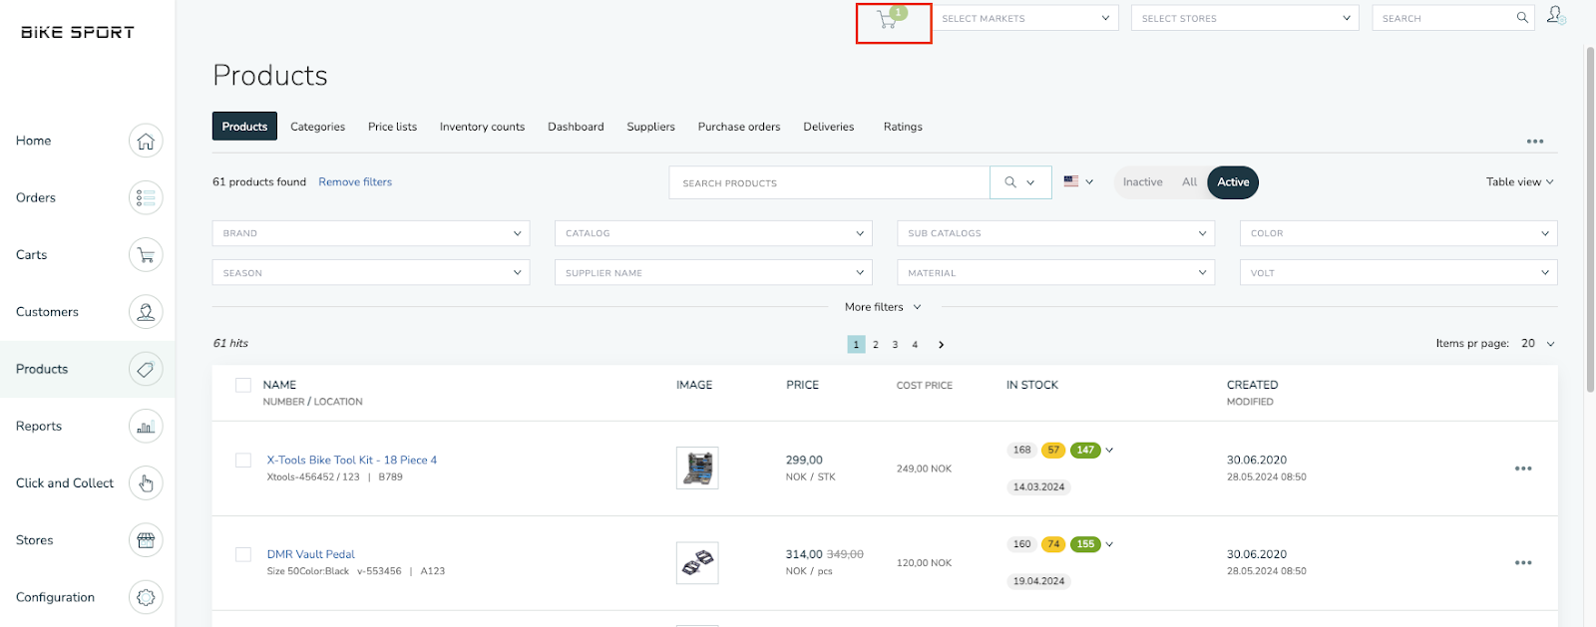The width and height of the screenshot is (1596, 627).
Task: Open the Purchase orders tab
Action: pos(738,127)
